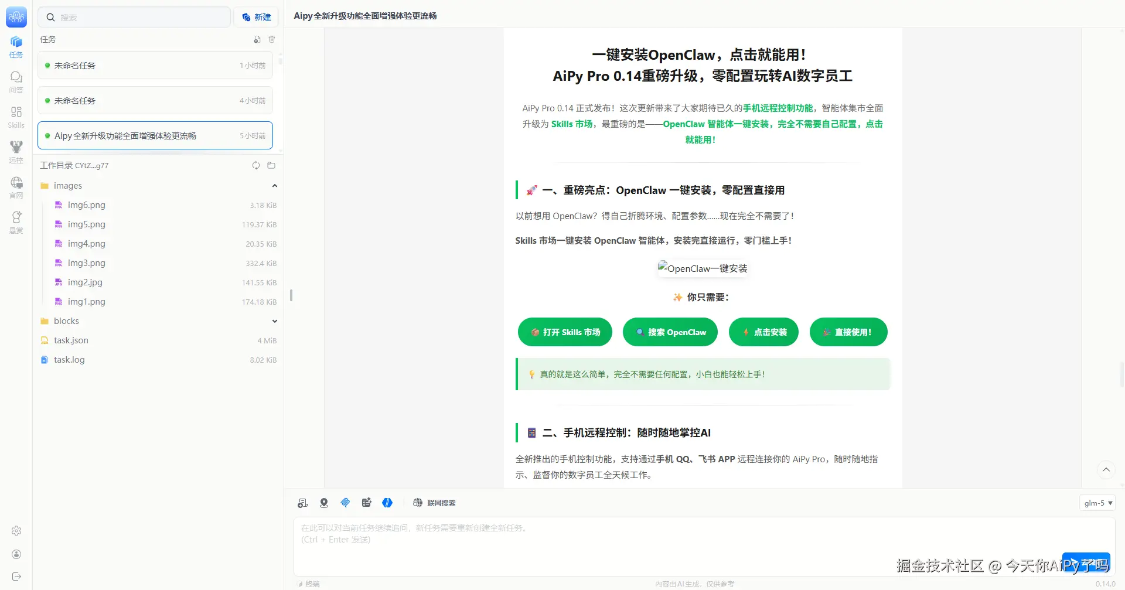Image resolution: width=1125 pixels, height=590 pixels.
Task: Click the 直接使用! green button
Action: (848, 332)
